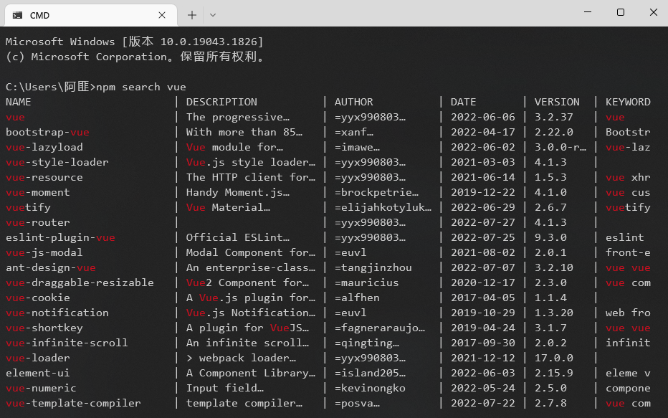This screenshot has height=418, width=668.
Task: Click the 'With more than 85…' description
Action: 244,132
